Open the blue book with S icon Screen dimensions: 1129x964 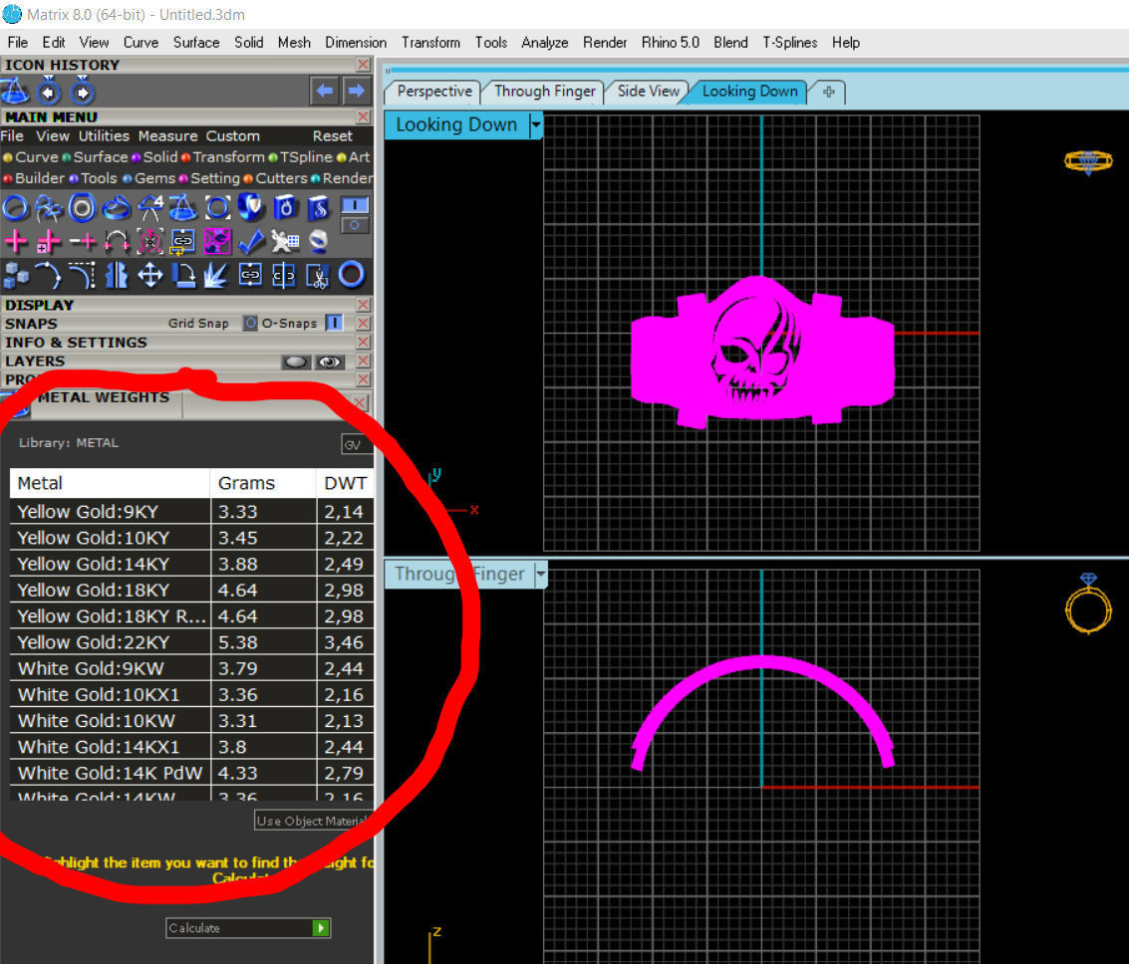pyautogui.click(x=318, y=208)
